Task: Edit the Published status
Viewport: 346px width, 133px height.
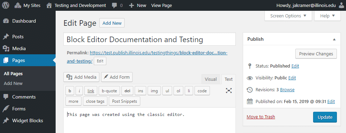Action: [295, 66]
